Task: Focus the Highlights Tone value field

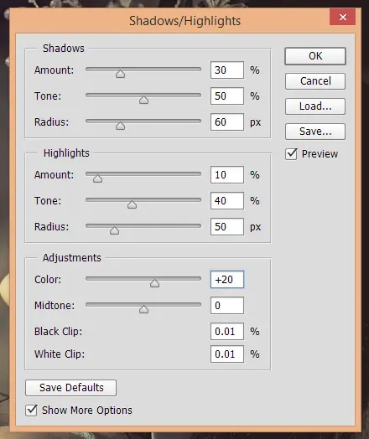Action: click(227, 201)
